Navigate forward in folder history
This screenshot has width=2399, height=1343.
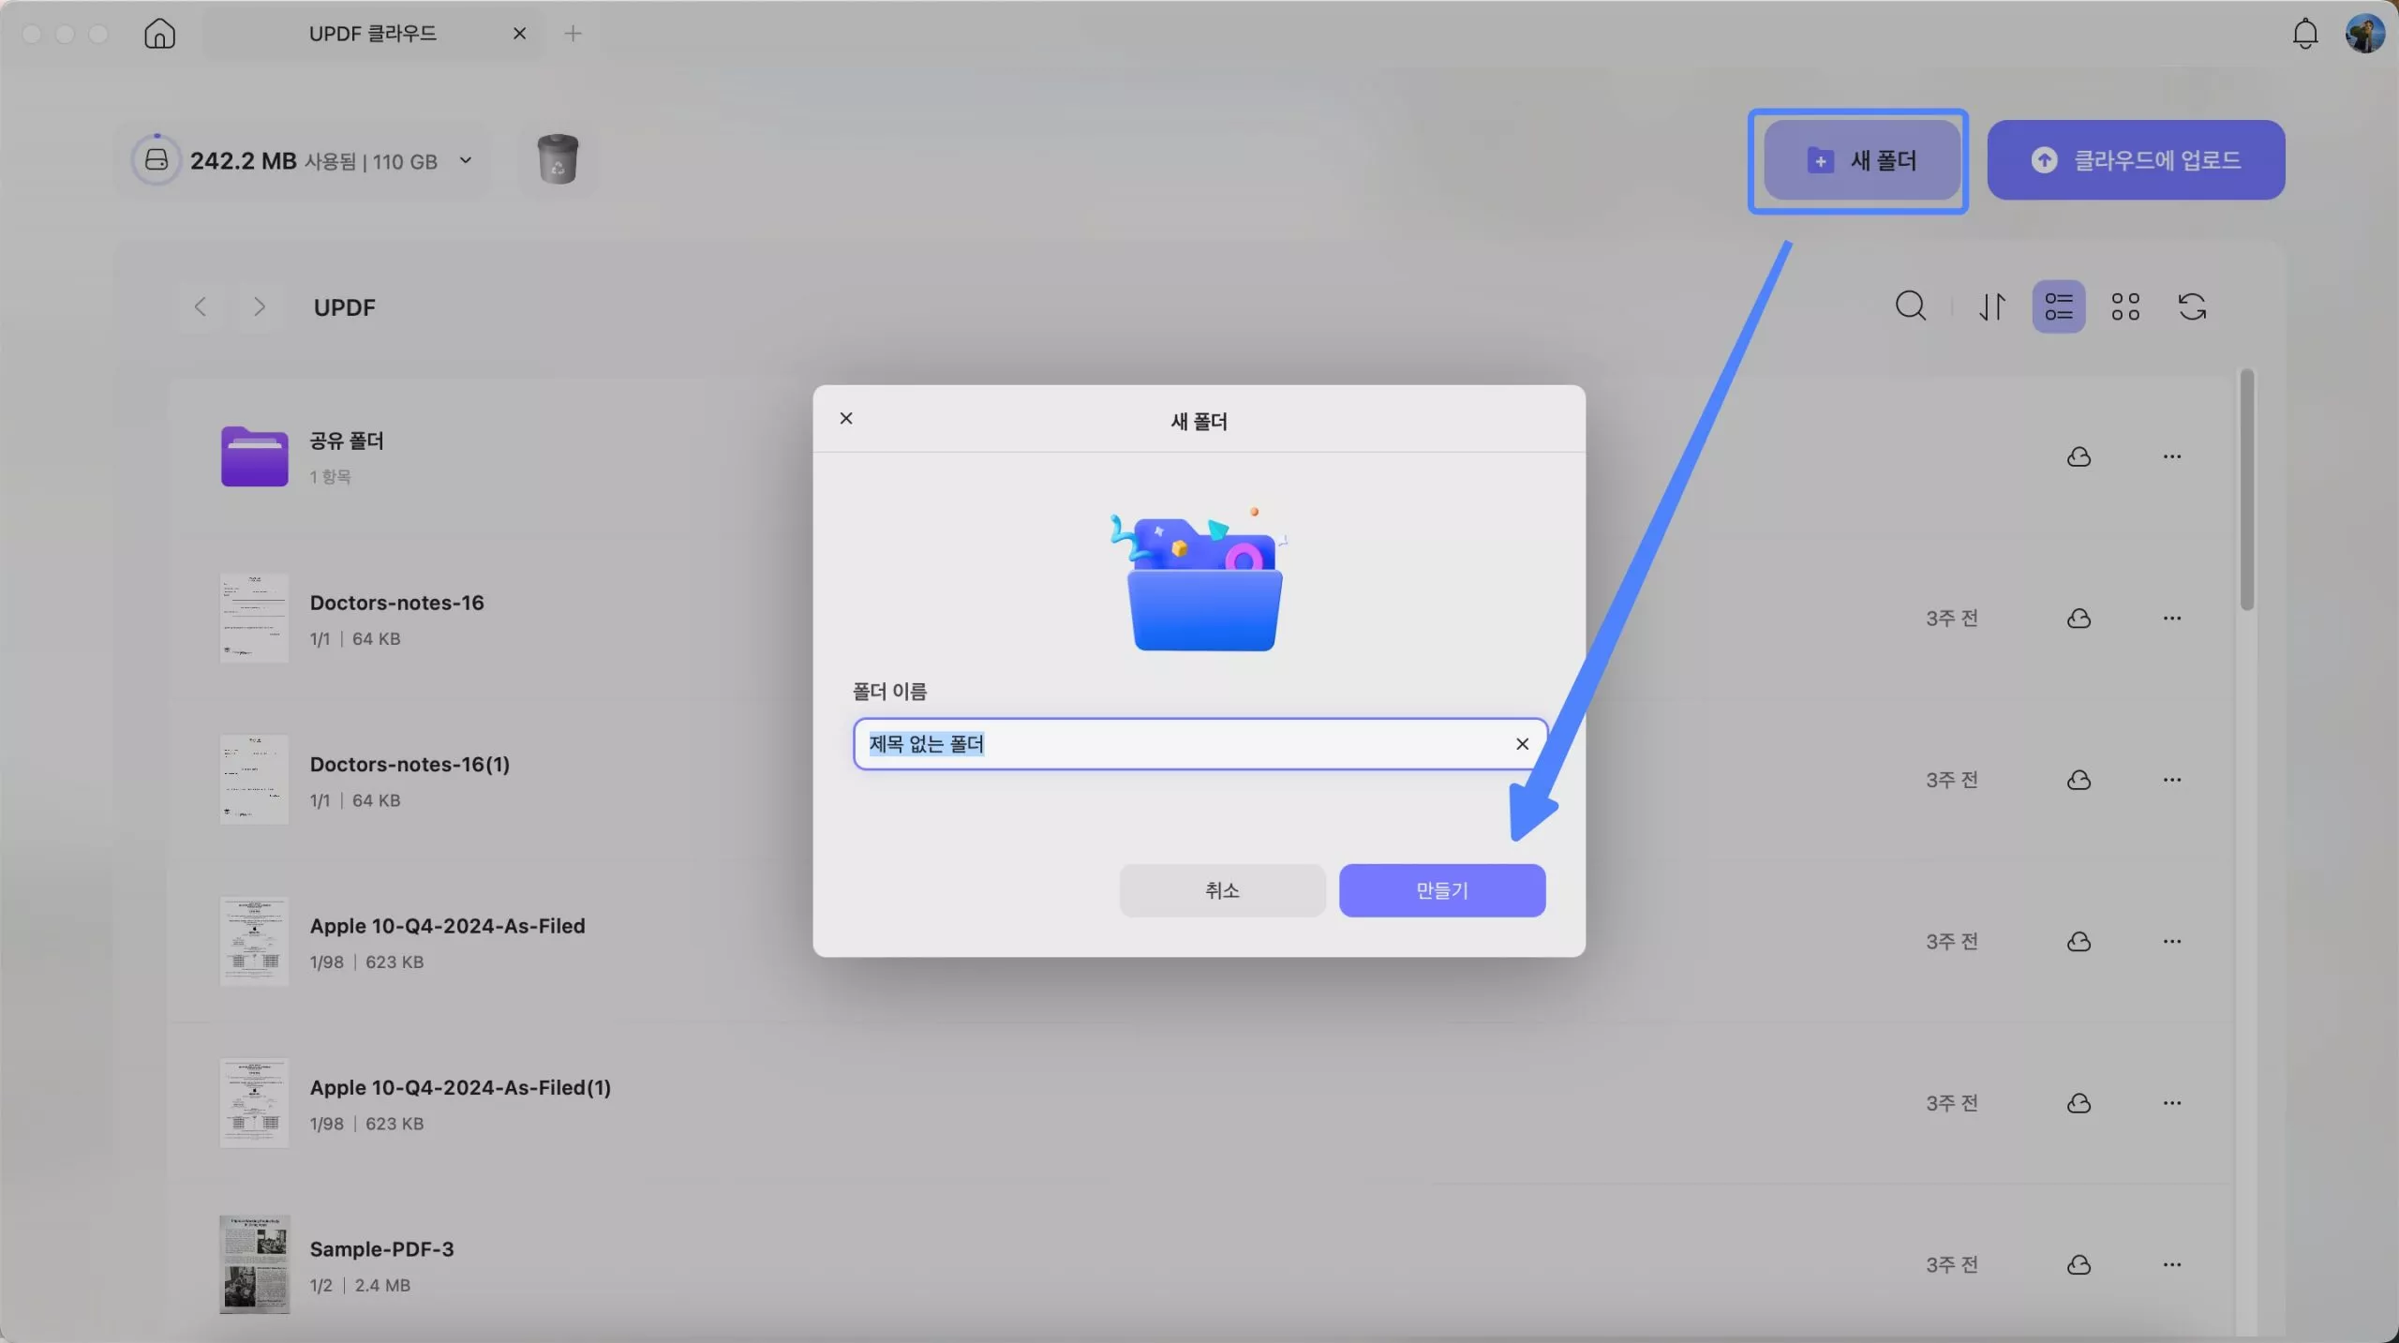(260, 306)
